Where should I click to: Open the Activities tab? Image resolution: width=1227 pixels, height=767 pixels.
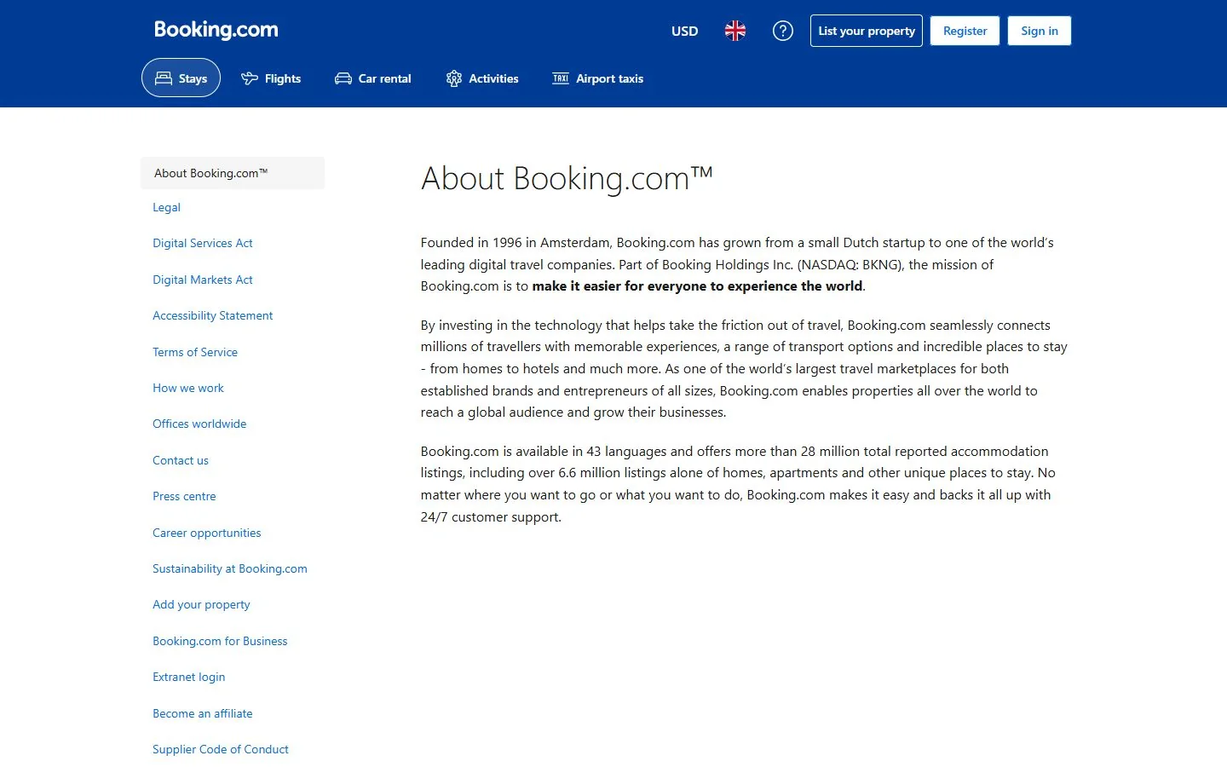(482, 78)
